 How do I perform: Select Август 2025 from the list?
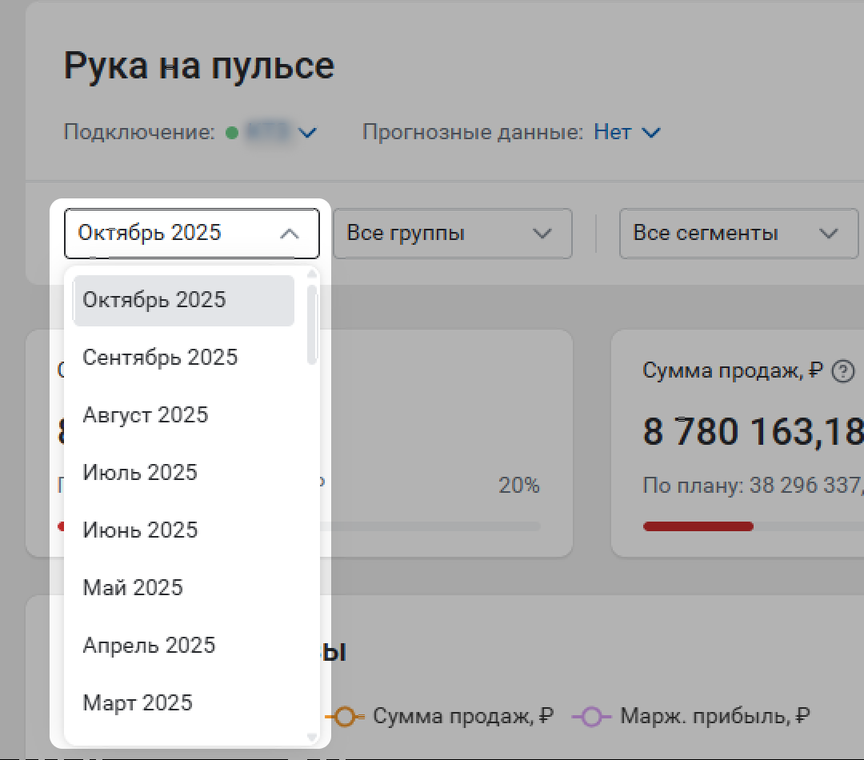(x=146, y=415)
